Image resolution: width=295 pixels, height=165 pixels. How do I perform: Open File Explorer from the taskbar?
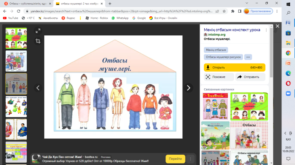point(288,43)
